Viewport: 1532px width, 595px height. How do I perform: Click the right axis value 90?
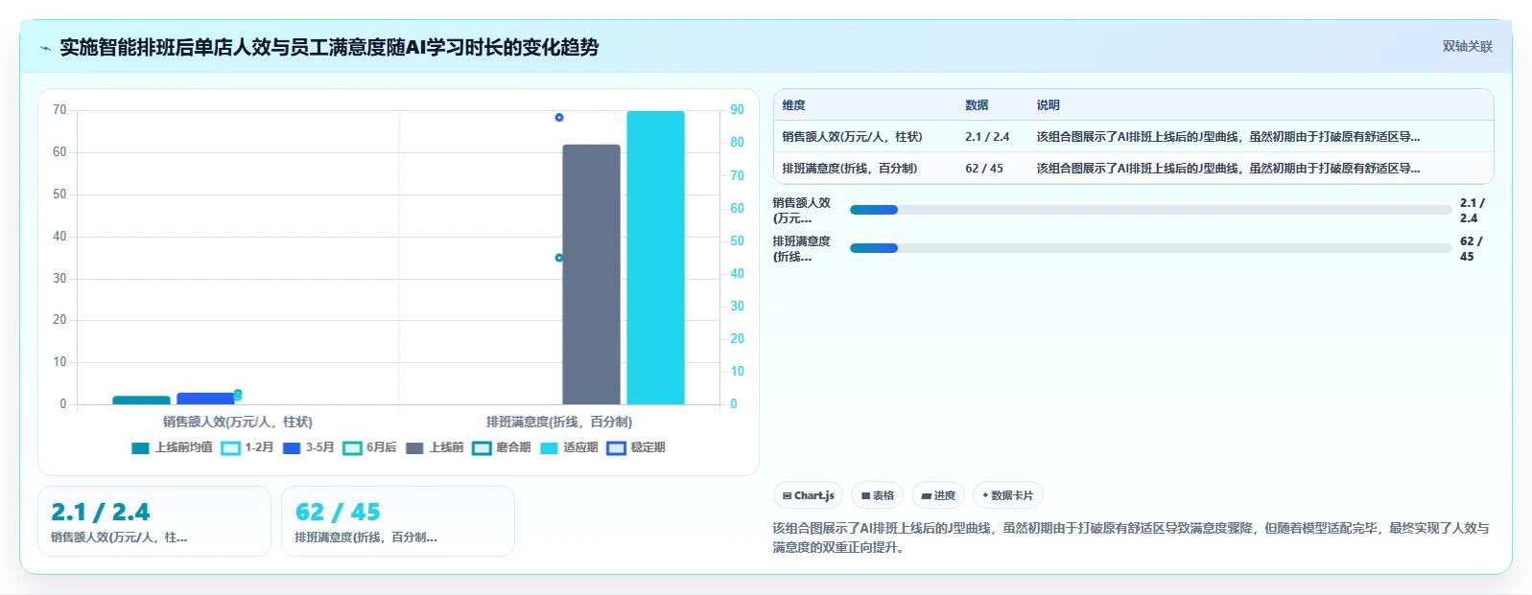click(737, 110)
